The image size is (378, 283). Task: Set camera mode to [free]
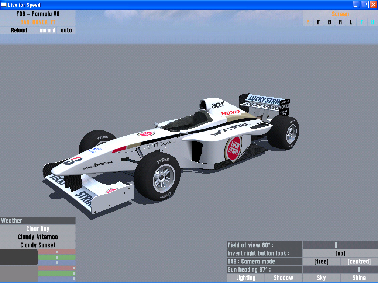[322, 262]
